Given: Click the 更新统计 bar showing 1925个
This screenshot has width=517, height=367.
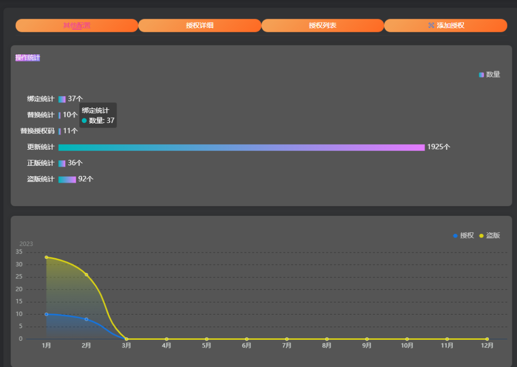Looking at the screenshot, I should pos(241,147).
